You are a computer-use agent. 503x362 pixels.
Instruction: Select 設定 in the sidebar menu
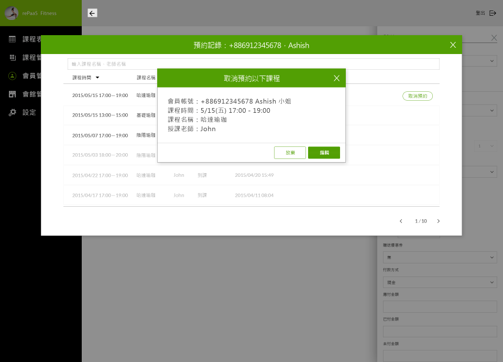point(29,112)
